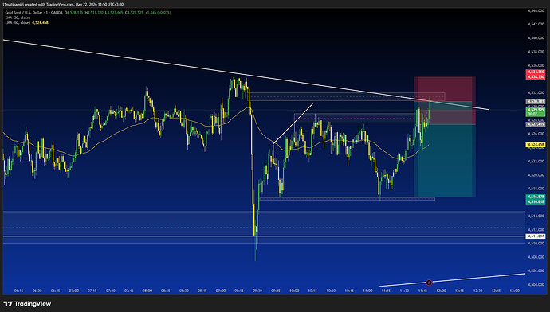The image size is (550, 312).
Task: Click the 09:30 time axis label
Action: click(x=257, y=291)
